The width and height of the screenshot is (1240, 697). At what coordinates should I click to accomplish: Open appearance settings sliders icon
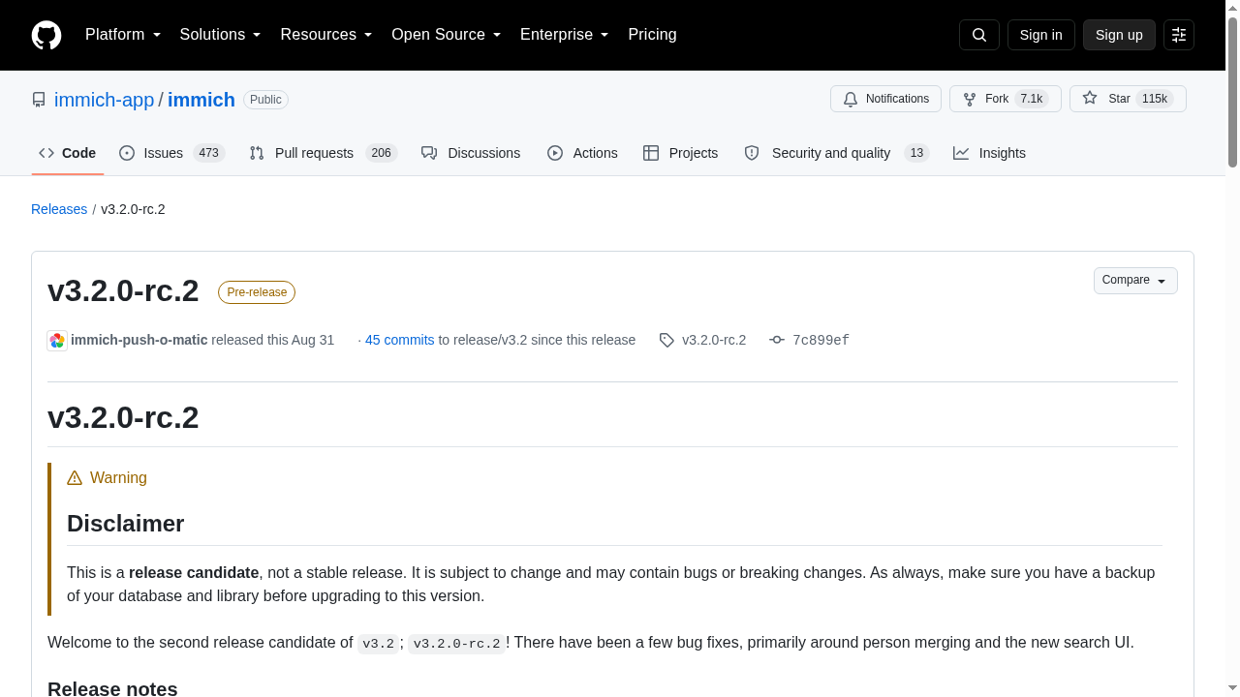tap(1179, 35)
